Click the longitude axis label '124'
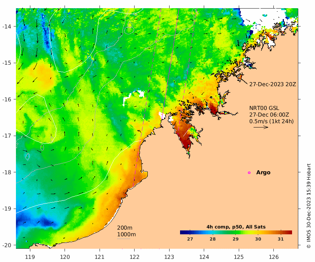Image resolution: width=315 pixels, height=262 pixels. [204, 257]
